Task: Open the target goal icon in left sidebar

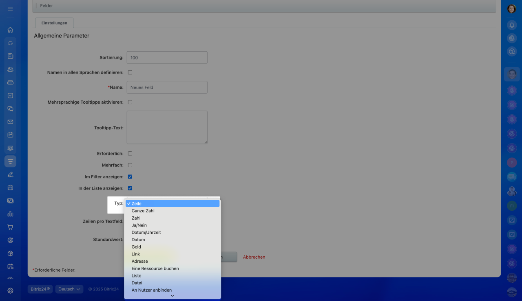Action: [x=11, y=240]
